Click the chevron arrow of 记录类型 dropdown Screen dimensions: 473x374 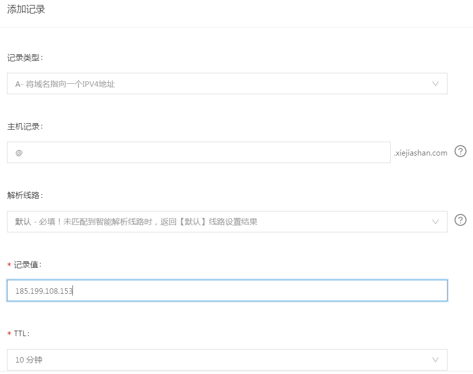click(x=436, y=84)
